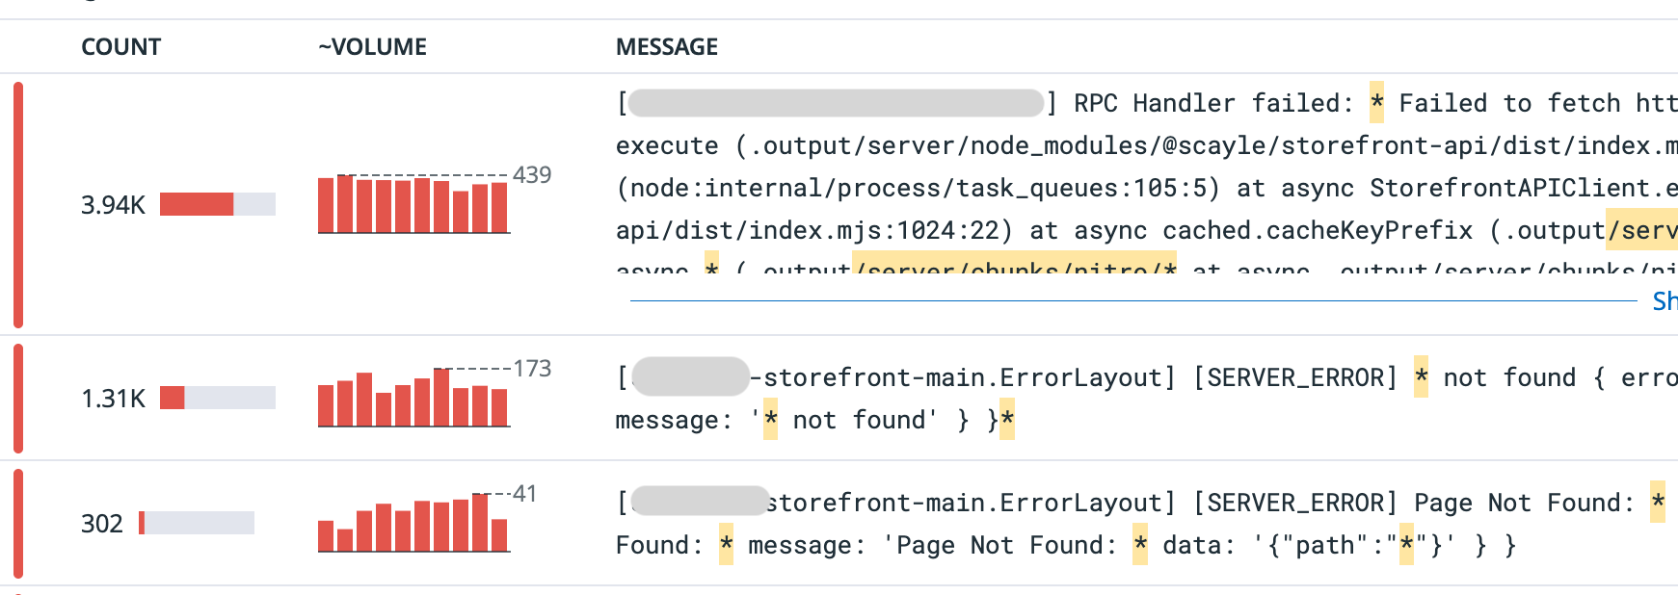Click the volume sparkline peaking at 439
The height and width of the screenshot is (595, 1678).
tap(413, 205)
